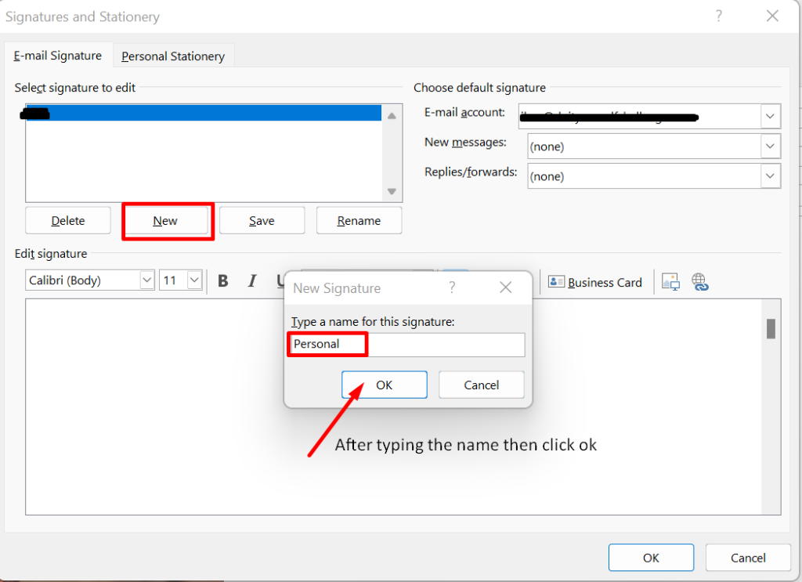Click the Insert Picture icon
Viewport: 802px width, 582px height.
click(670, 282)
